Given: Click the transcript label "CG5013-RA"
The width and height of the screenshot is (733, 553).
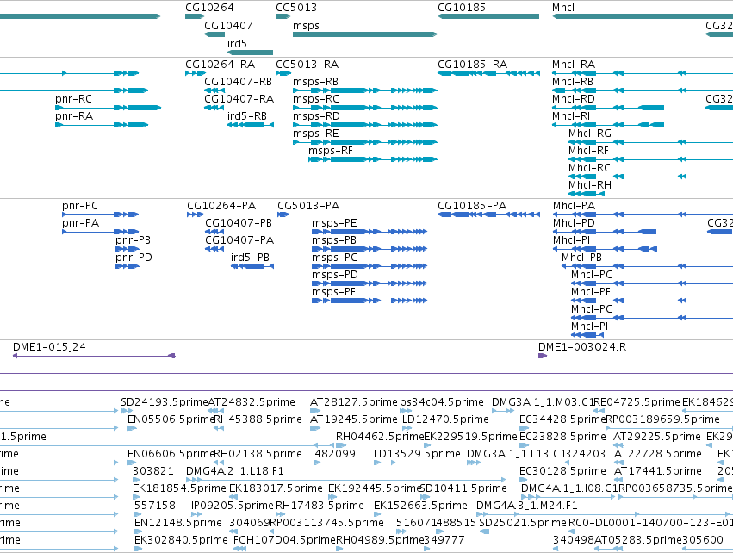Looking at the screenshot, I should click(x=307, y=65).
